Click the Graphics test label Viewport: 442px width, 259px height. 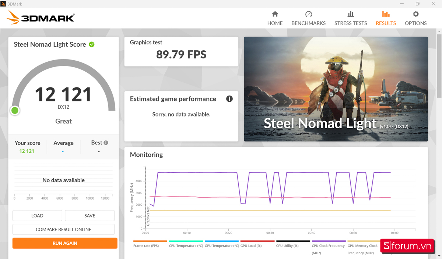click(x=146, y=42)
